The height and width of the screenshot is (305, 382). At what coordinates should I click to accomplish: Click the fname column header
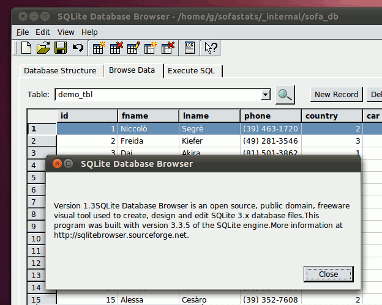pos(148,116)
